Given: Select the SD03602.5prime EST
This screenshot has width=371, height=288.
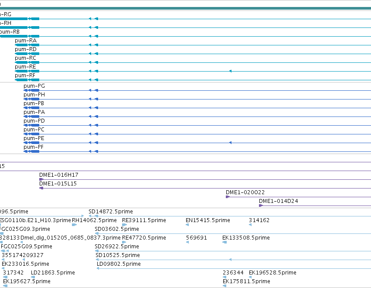Looking at the screenshot, I should pos(117,229).
